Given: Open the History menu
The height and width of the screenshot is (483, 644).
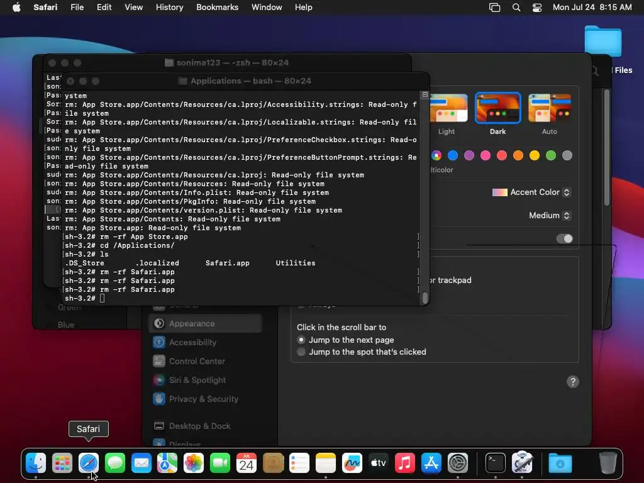Looking at the screenshot, I should pyautogui.click(x=169, y=8).
